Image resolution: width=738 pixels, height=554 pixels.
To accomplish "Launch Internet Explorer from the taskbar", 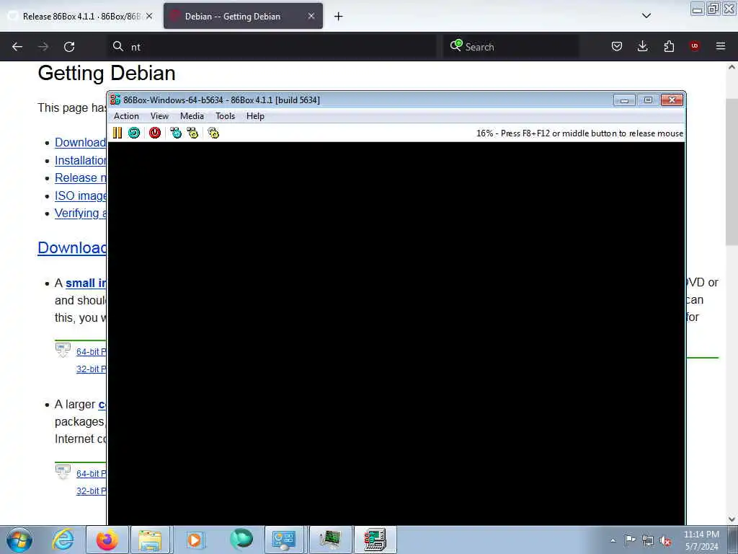I will [63, 540].
